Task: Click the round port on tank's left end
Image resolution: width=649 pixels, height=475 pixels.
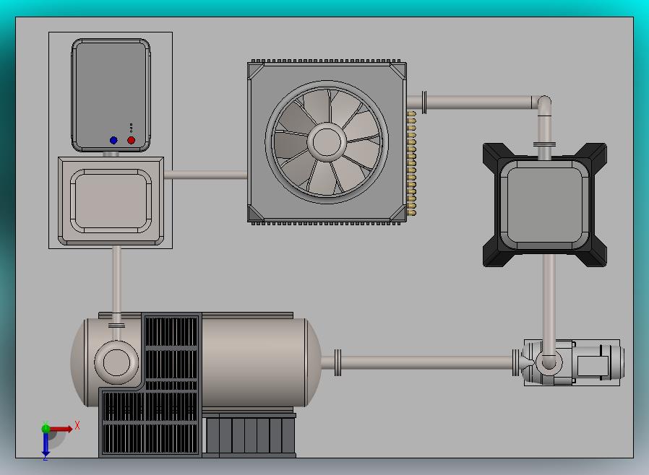Action: [116, 362]
